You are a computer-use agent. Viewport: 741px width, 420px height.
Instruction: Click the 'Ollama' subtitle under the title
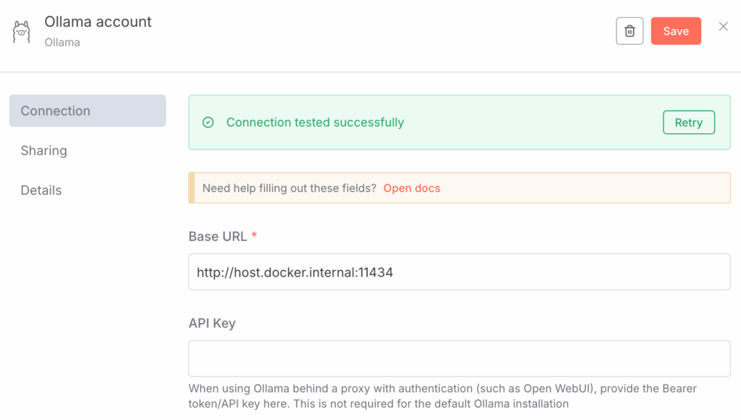[x=62, y=42]
